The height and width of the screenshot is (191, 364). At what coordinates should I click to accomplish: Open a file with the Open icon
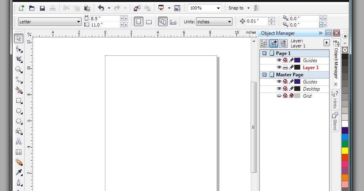tap(32, 8)
